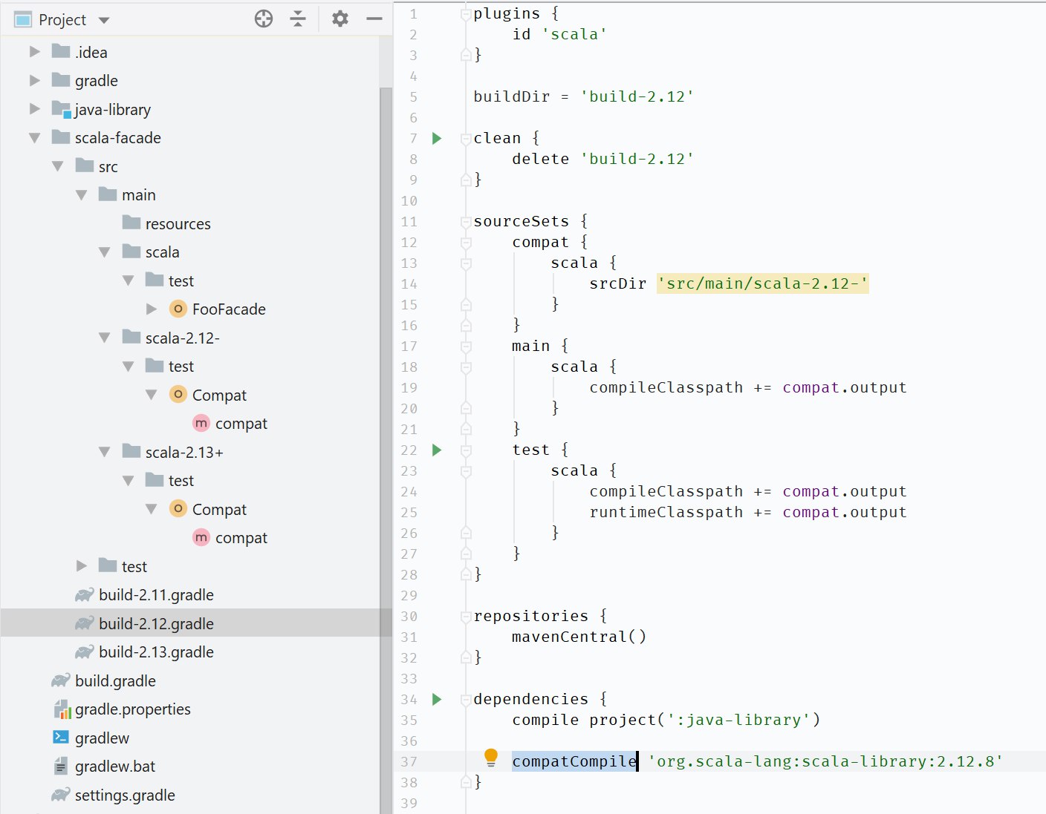Click line number 14 in the gutter

click(409, 284)
